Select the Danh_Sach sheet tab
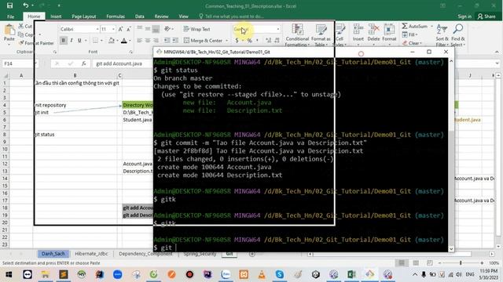The height and width of the screenshot is (282, 503). [x=53, y=254]
